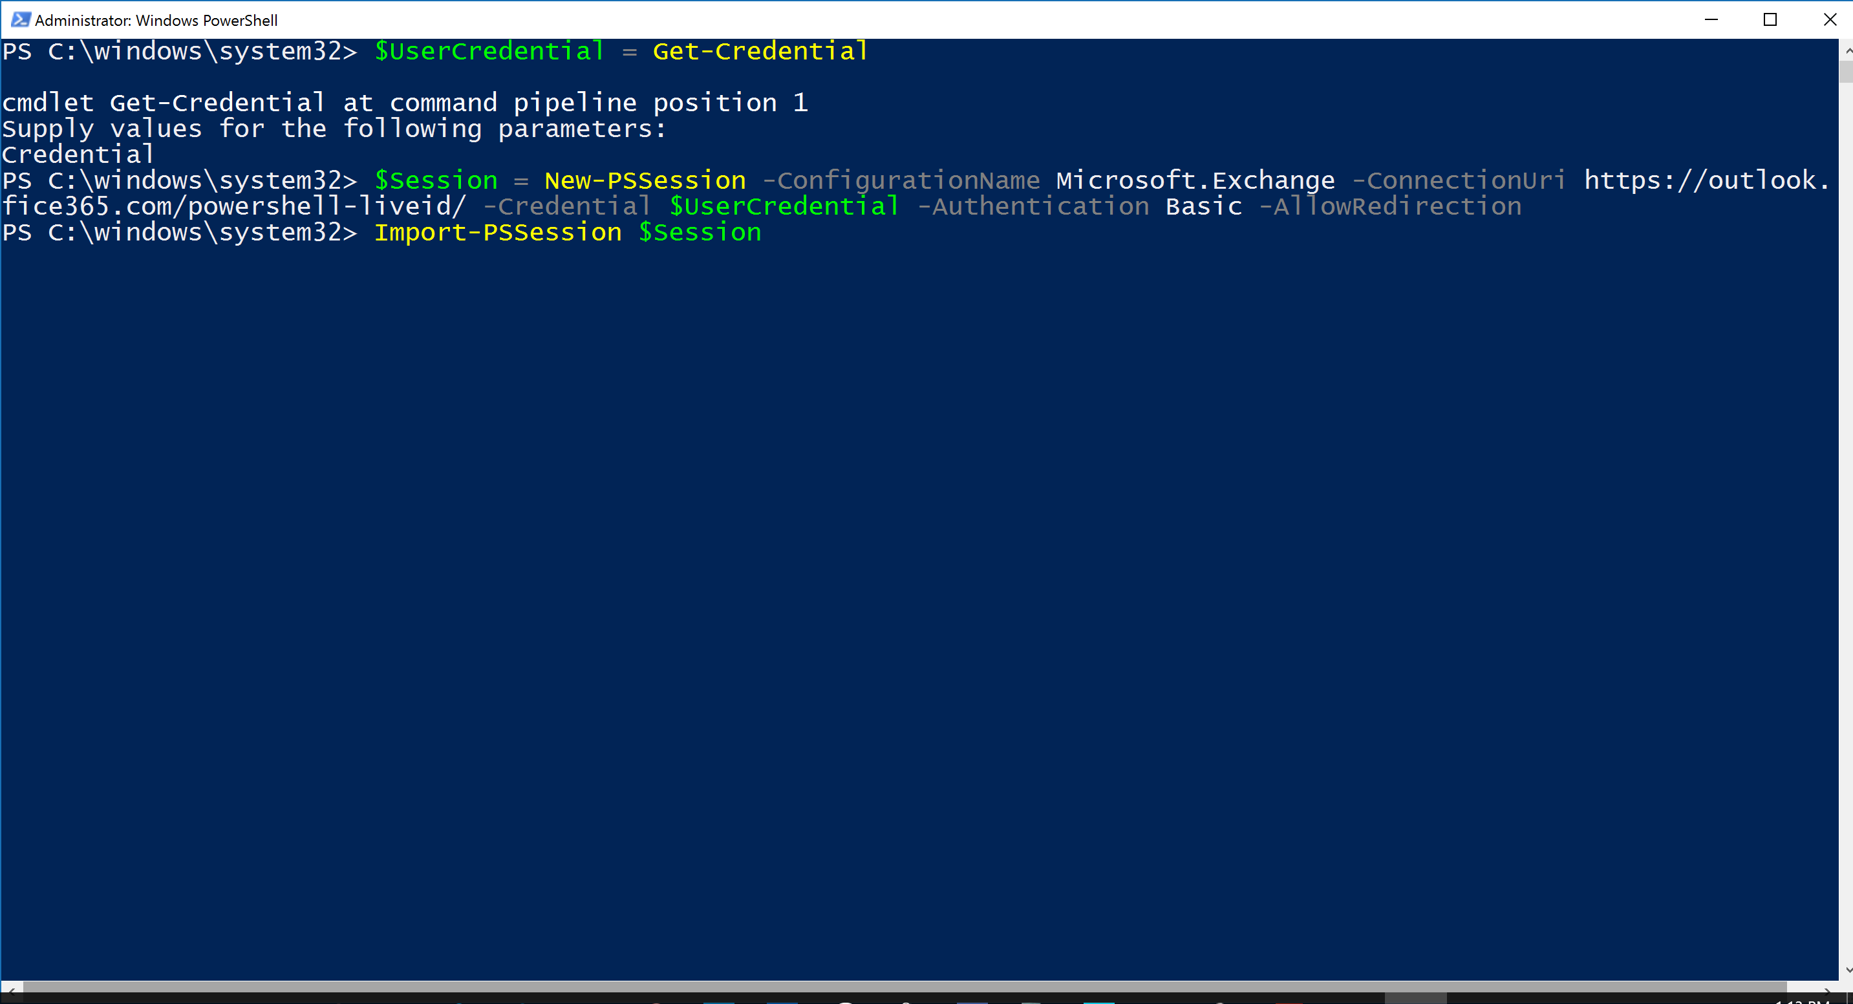
Task: Open the window menu via the PowerShell title bar icon
Action: click(x=19, y=19)
